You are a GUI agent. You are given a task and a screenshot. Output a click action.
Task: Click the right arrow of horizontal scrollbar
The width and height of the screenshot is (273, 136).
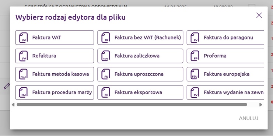pos(260,105)
